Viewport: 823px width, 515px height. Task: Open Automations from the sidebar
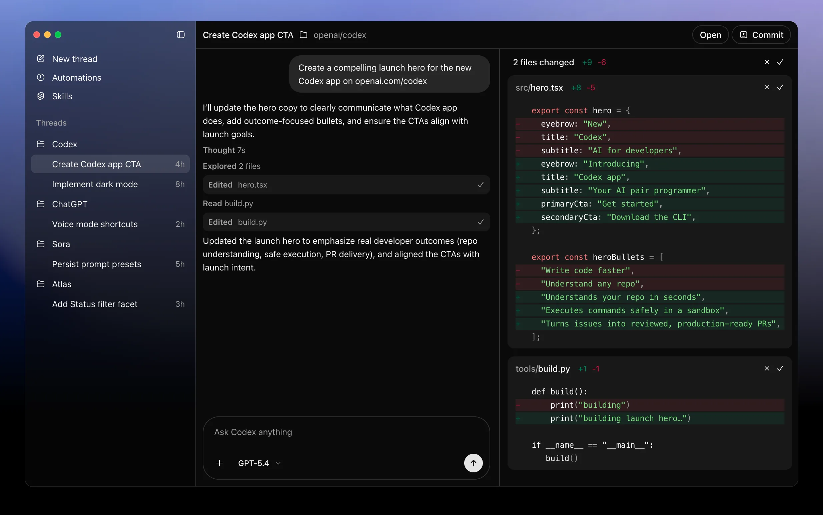[x=76, y=78]
